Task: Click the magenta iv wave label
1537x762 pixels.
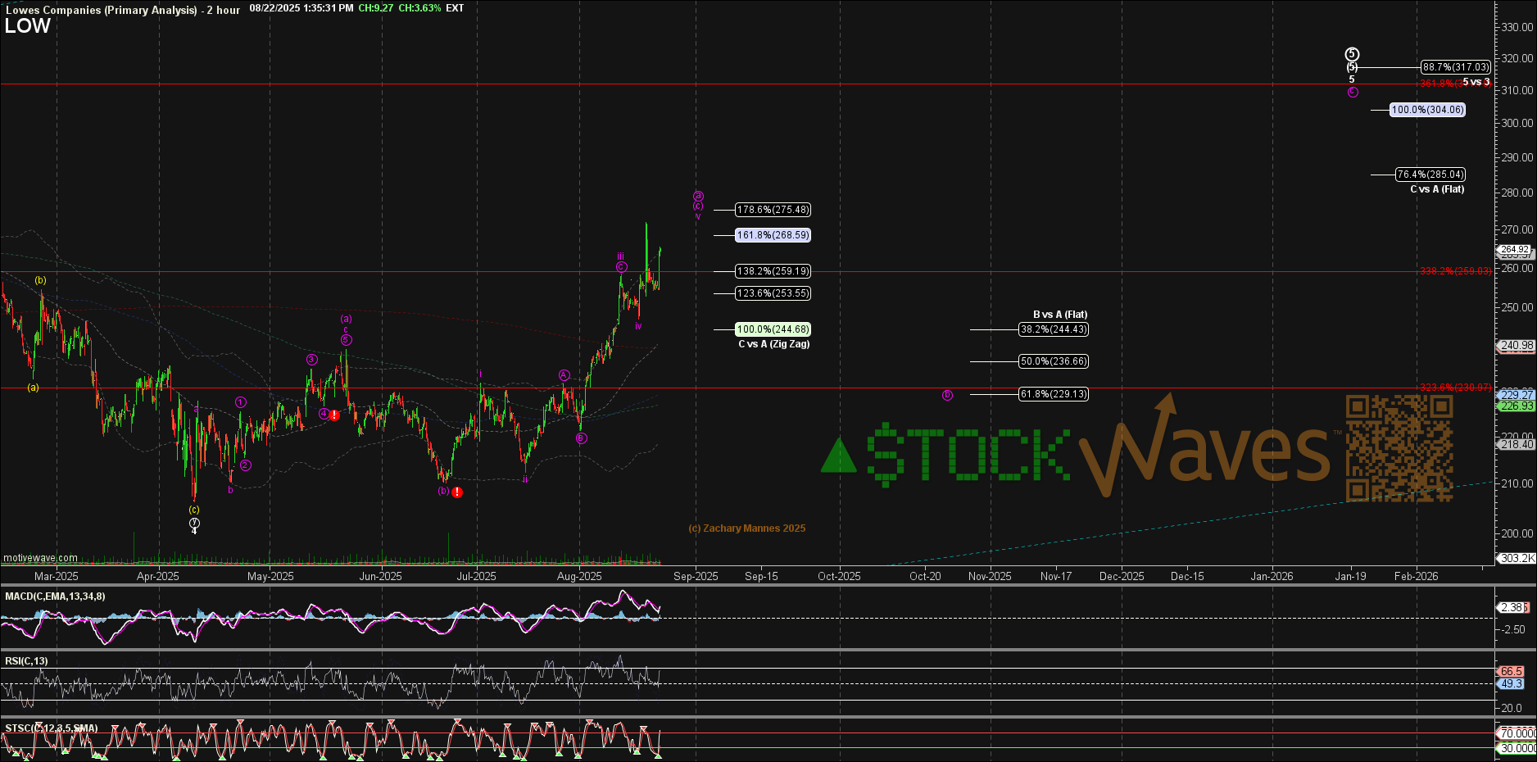Action: [x=638, y=326]
